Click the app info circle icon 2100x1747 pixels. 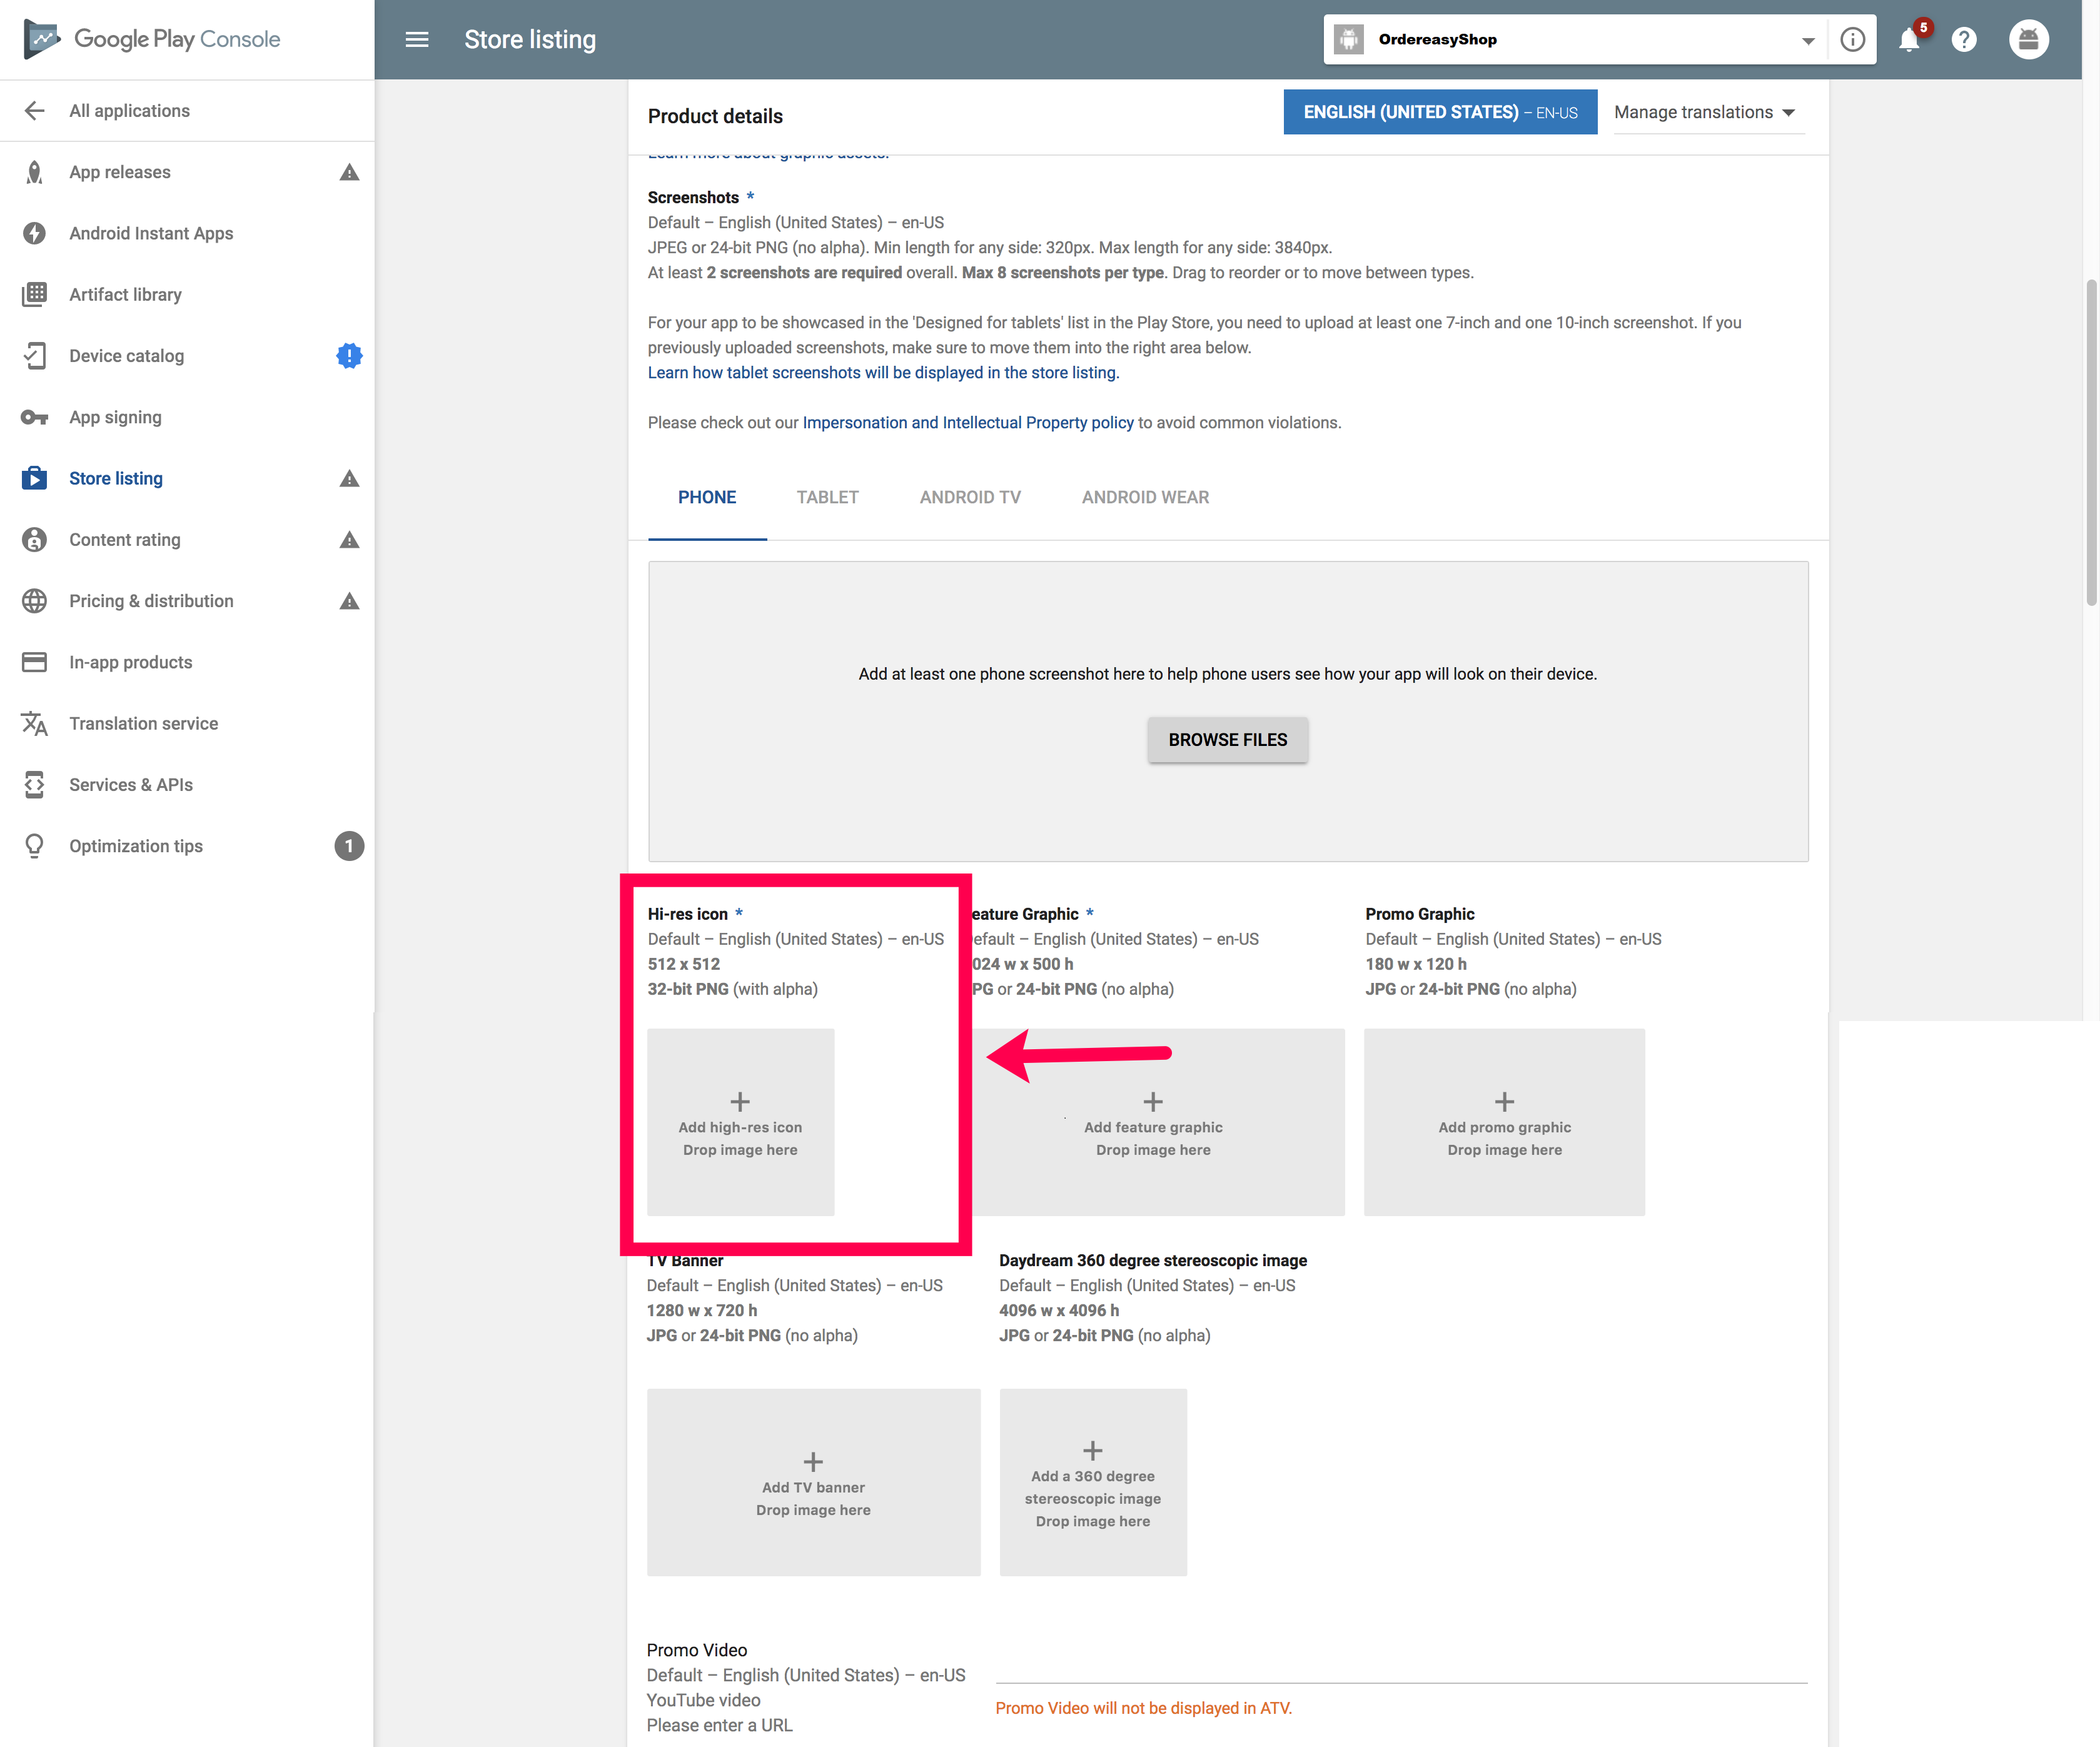pyautogui.click(x=1852, y=40)
